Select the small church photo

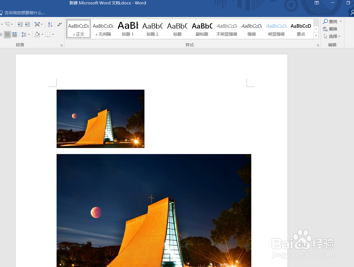pyautogui.click(x=101, y=119)
